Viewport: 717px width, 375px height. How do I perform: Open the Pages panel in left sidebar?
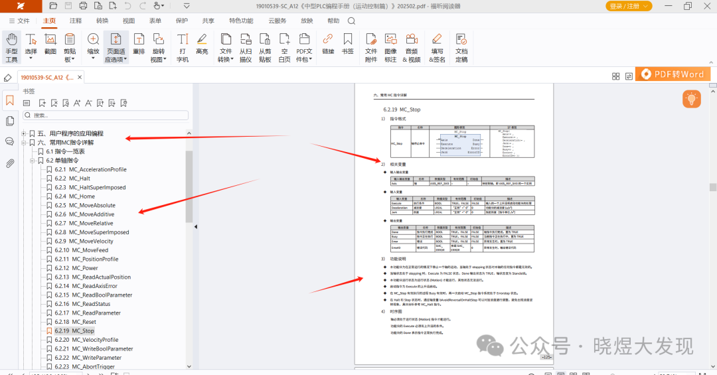click(x=10, y=121)
